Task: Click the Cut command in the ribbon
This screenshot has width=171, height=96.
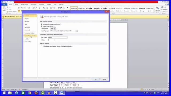Action: click(9, 7)
